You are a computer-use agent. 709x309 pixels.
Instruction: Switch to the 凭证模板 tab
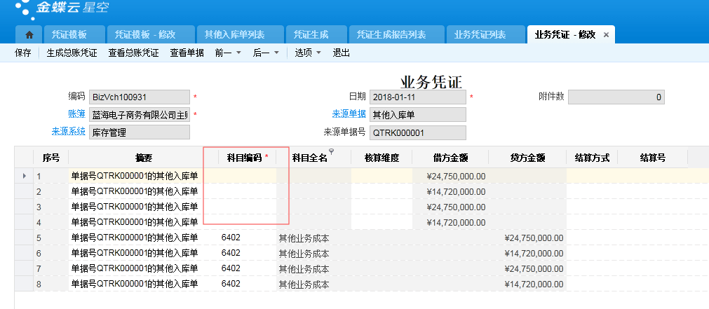pyautogui.click(x=69, y=34)
